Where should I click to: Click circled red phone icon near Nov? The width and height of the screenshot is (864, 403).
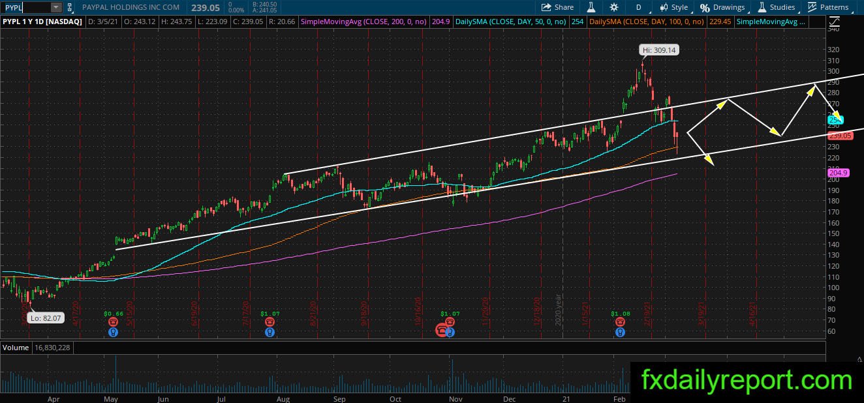442,331
